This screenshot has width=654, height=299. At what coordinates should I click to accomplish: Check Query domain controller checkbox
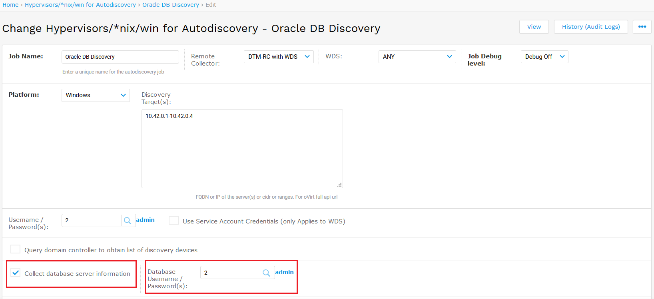tap(15, 249)
